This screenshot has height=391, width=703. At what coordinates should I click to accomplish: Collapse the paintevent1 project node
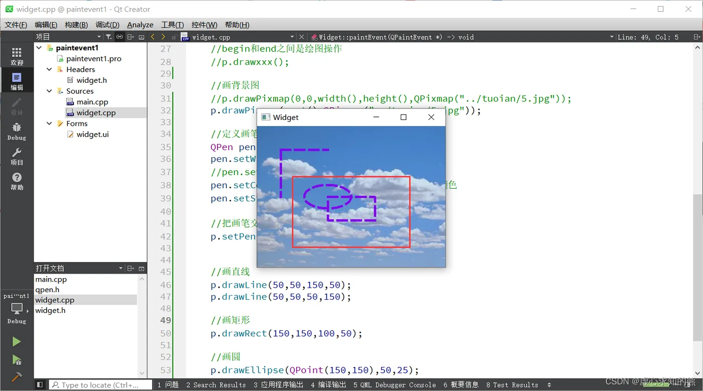click(x=39, y=48)
